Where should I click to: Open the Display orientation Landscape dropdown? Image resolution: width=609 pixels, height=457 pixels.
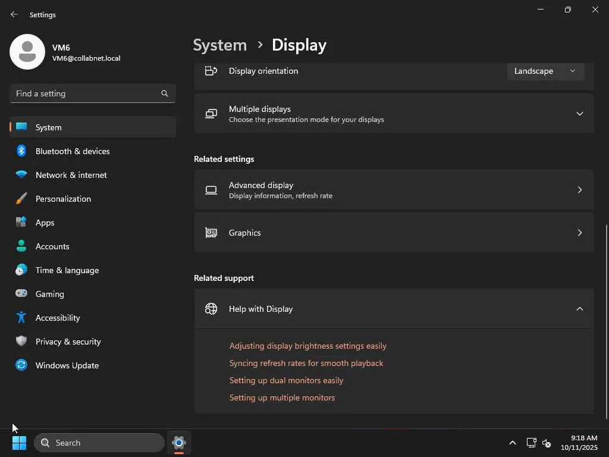(545, 71)
